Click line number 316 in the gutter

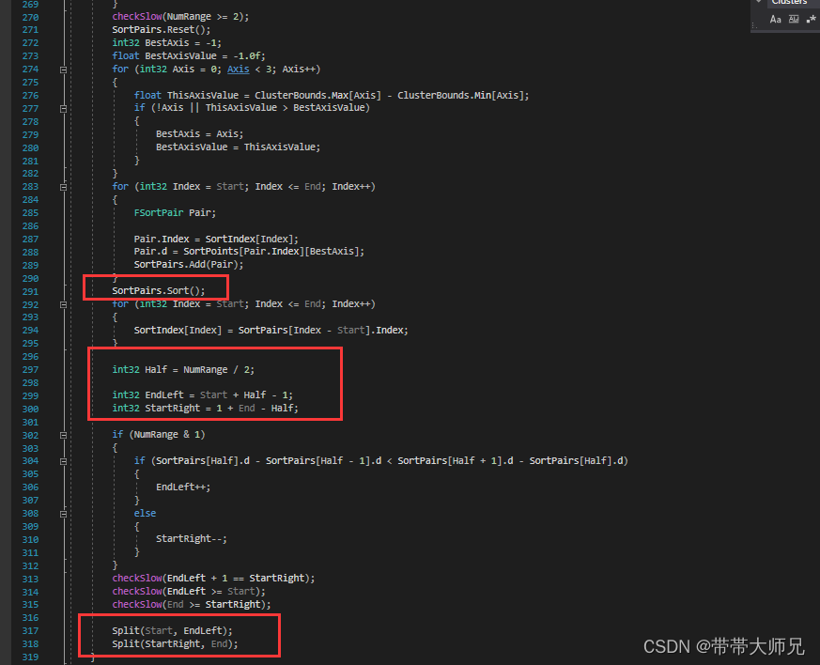point(30,617)
